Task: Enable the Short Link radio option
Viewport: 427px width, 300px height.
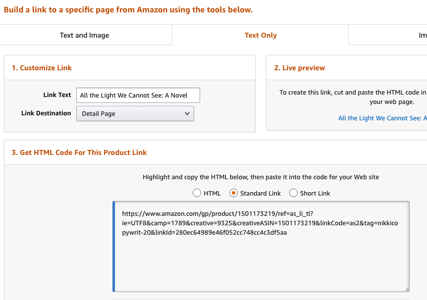Action: pos(294,193)
